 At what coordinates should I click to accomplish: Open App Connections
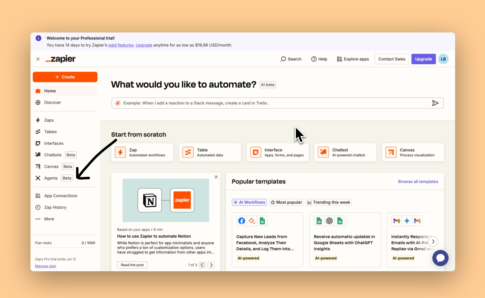click(65, 196)
